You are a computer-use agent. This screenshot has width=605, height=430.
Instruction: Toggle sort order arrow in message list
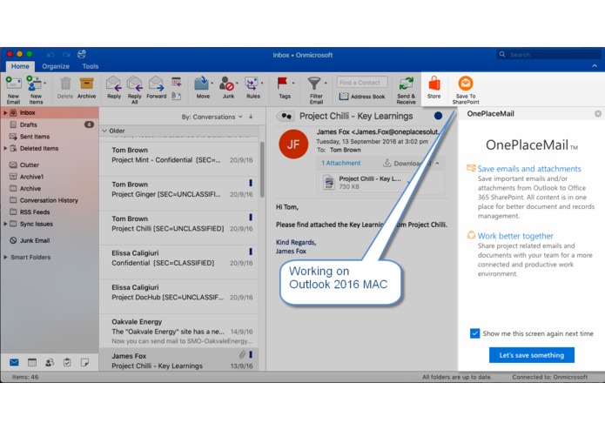coord(252,117)
